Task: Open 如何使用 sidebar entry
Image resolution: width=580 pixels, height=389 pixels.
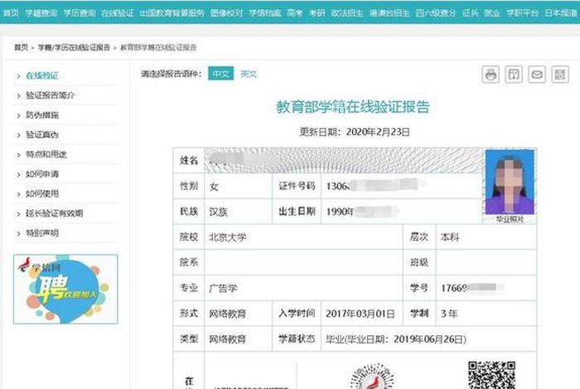Action: point(42,194)
